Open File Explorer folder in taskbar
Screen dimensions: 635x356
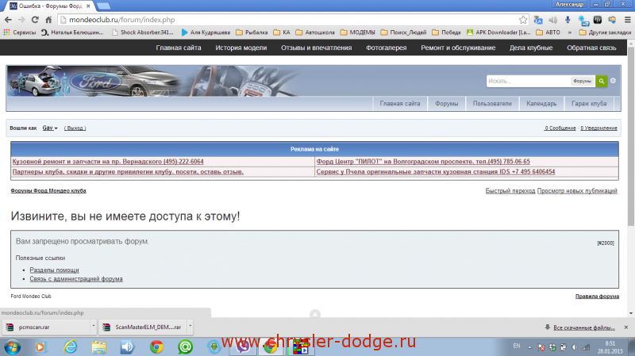coord(98,347)
